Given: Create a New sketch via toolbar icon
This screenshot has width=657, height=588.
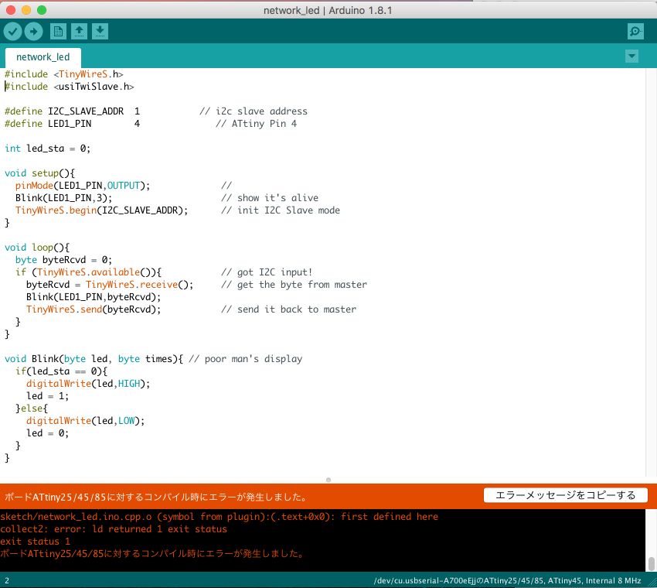Looking at the screenshot, I should coord(58,32).
